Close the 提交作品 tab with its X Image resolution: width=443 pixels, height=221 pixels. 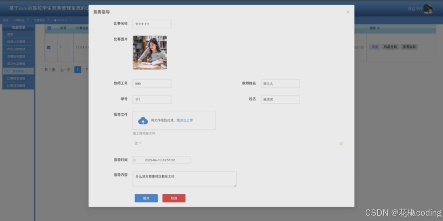tap(71, 20)
